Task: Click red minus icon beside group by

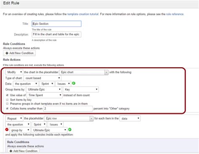Action: point(7,130)
